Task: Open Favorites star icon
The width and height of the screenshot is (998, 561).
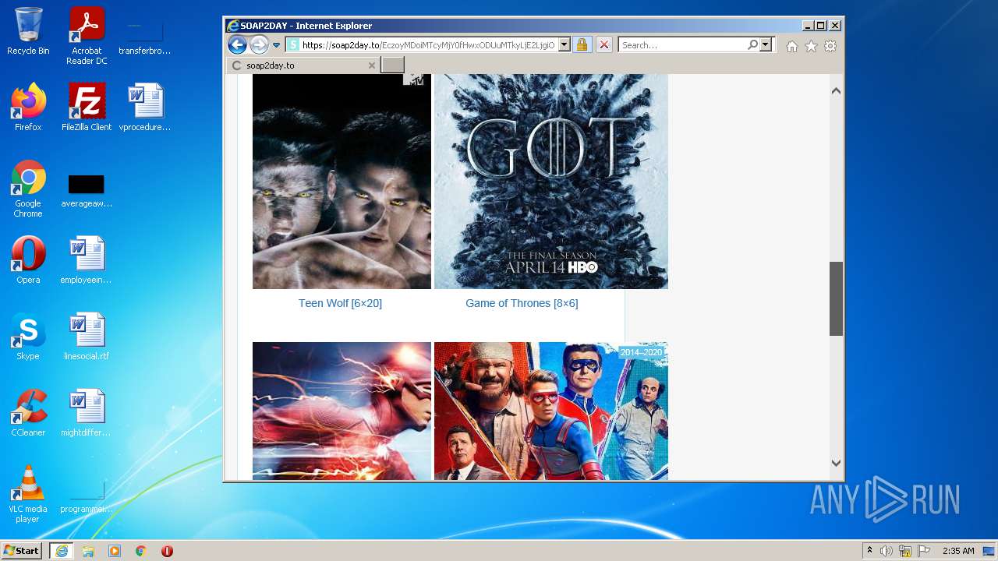Action: (811, 46)
